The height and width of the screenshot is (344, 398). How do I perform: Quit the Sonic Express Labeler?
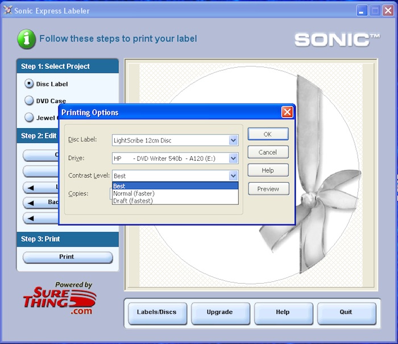[x=346, y=313]
